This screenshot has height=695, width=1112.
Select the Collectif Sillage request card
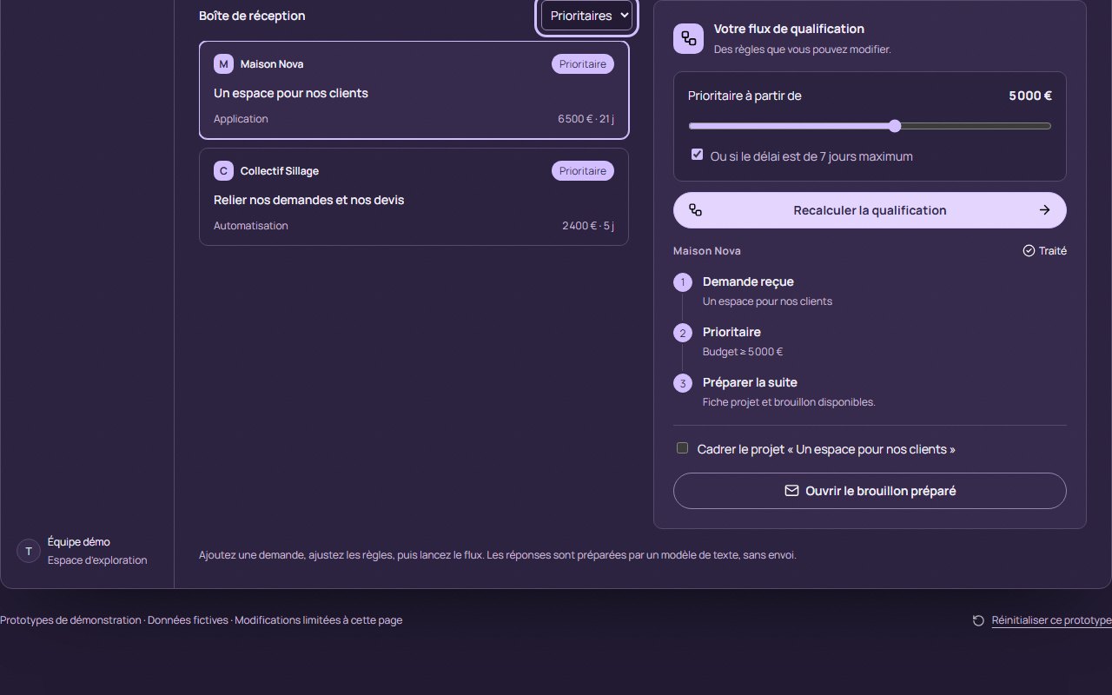[414, 196]
